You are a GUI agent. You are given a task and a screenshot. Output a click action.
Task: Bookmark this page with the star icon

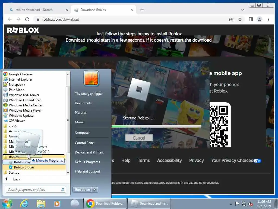coord(240,19)
